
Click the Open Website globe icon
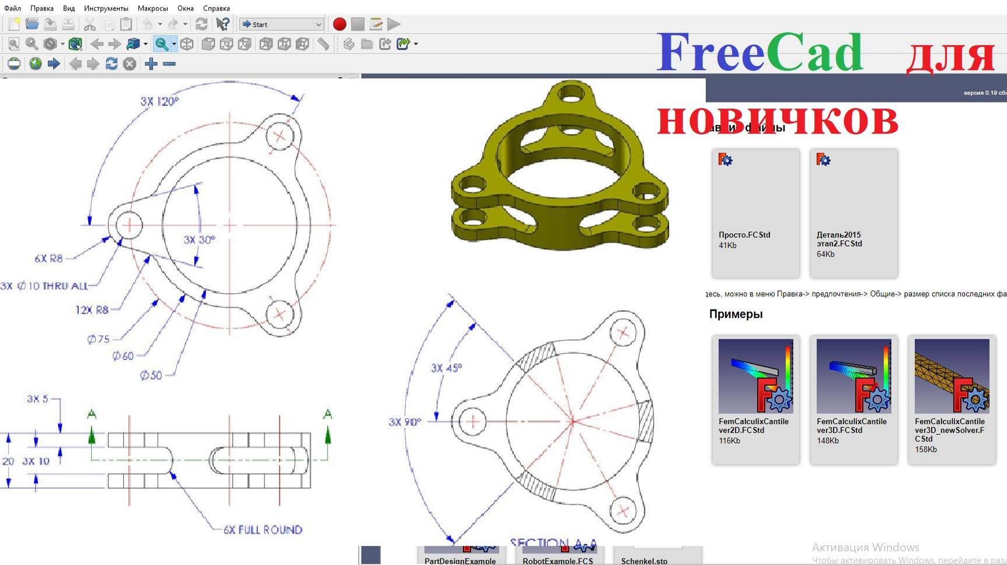[x=36, y=64]
